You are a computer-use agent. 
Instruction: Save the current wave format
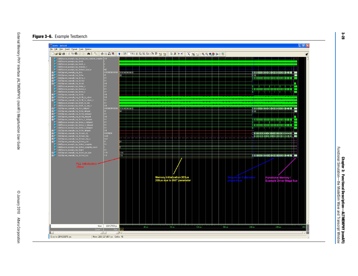click(x=60, y=54)
